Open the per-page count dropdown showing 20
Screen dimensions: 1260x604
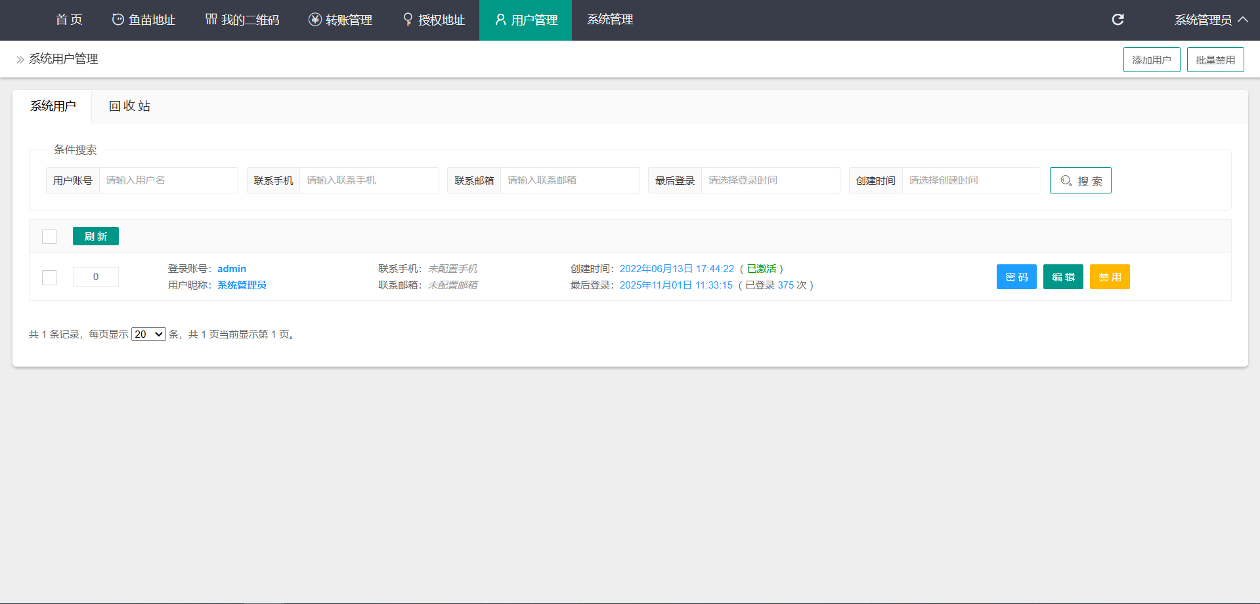click(x=148, y=334)
